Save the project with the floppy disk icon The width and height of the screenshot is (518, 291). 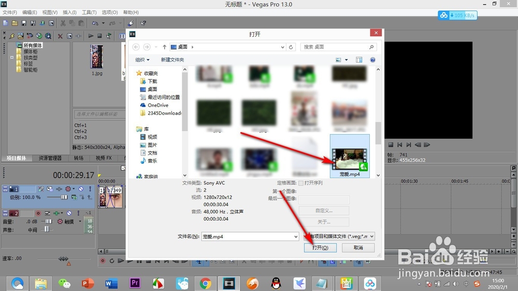24,23
